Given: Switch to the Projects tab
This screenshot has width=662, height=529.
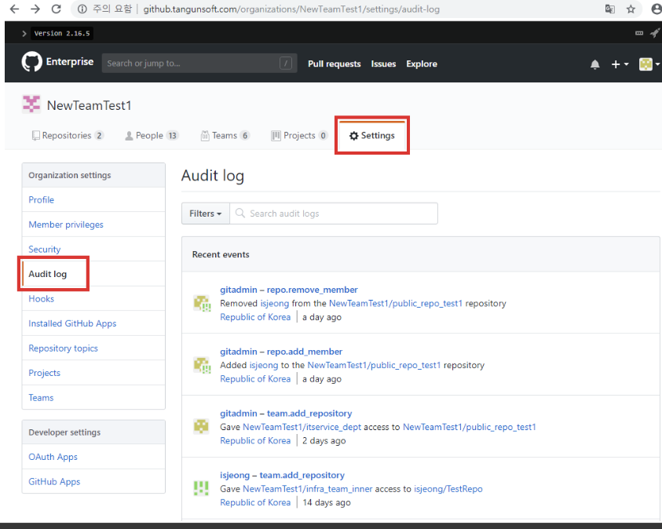Looking at the screenshot, I should (299, 136).
